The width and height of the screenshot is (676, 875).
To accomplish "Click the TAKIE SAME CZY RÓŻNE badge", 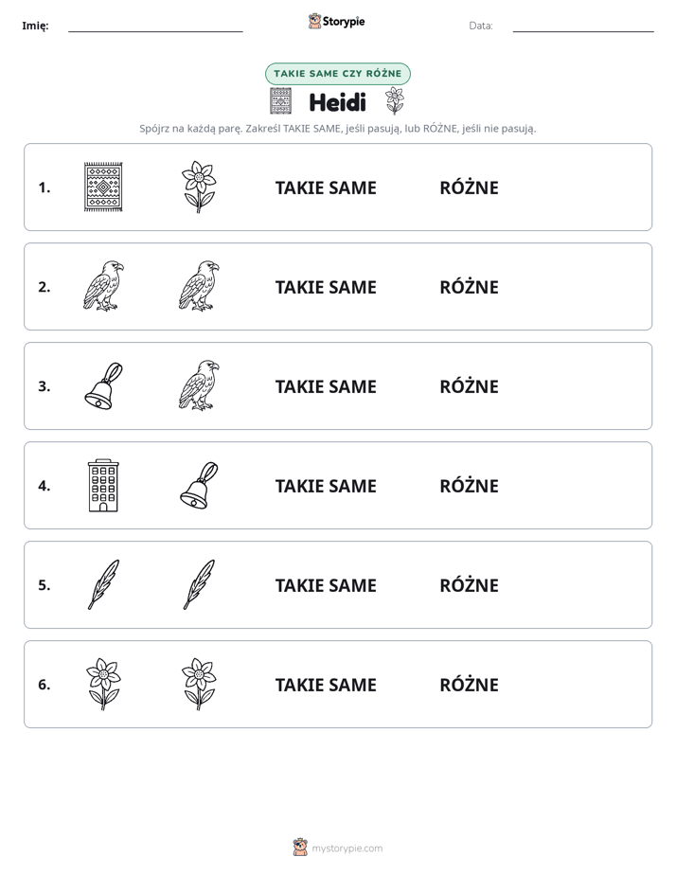I will (x=338, y=74).
